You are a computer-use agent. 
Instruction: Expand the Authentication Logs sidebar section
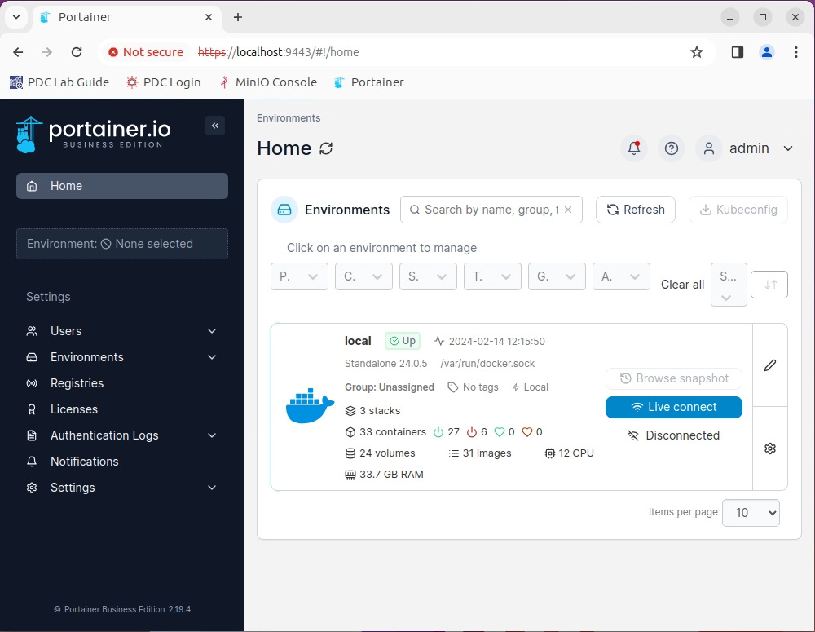pos(212,435)
